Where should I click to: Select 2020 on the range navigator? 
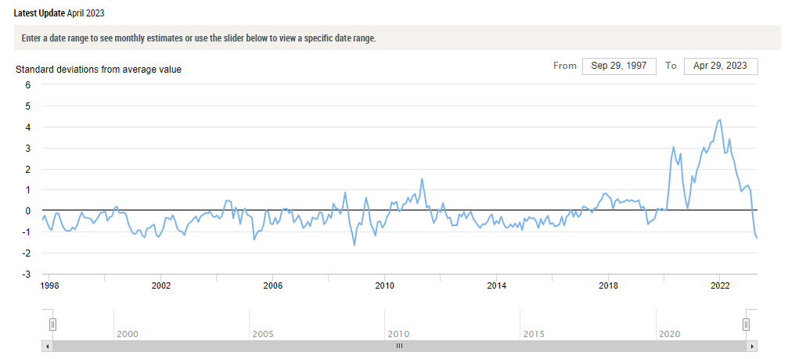(669, 334)
